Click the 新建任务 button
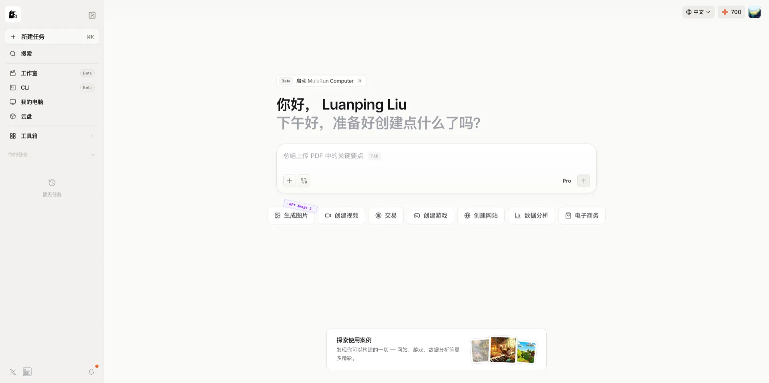Image resolution: width=769 pixels, height=383 pixels. pyautogui.click(x=52, y=37)
